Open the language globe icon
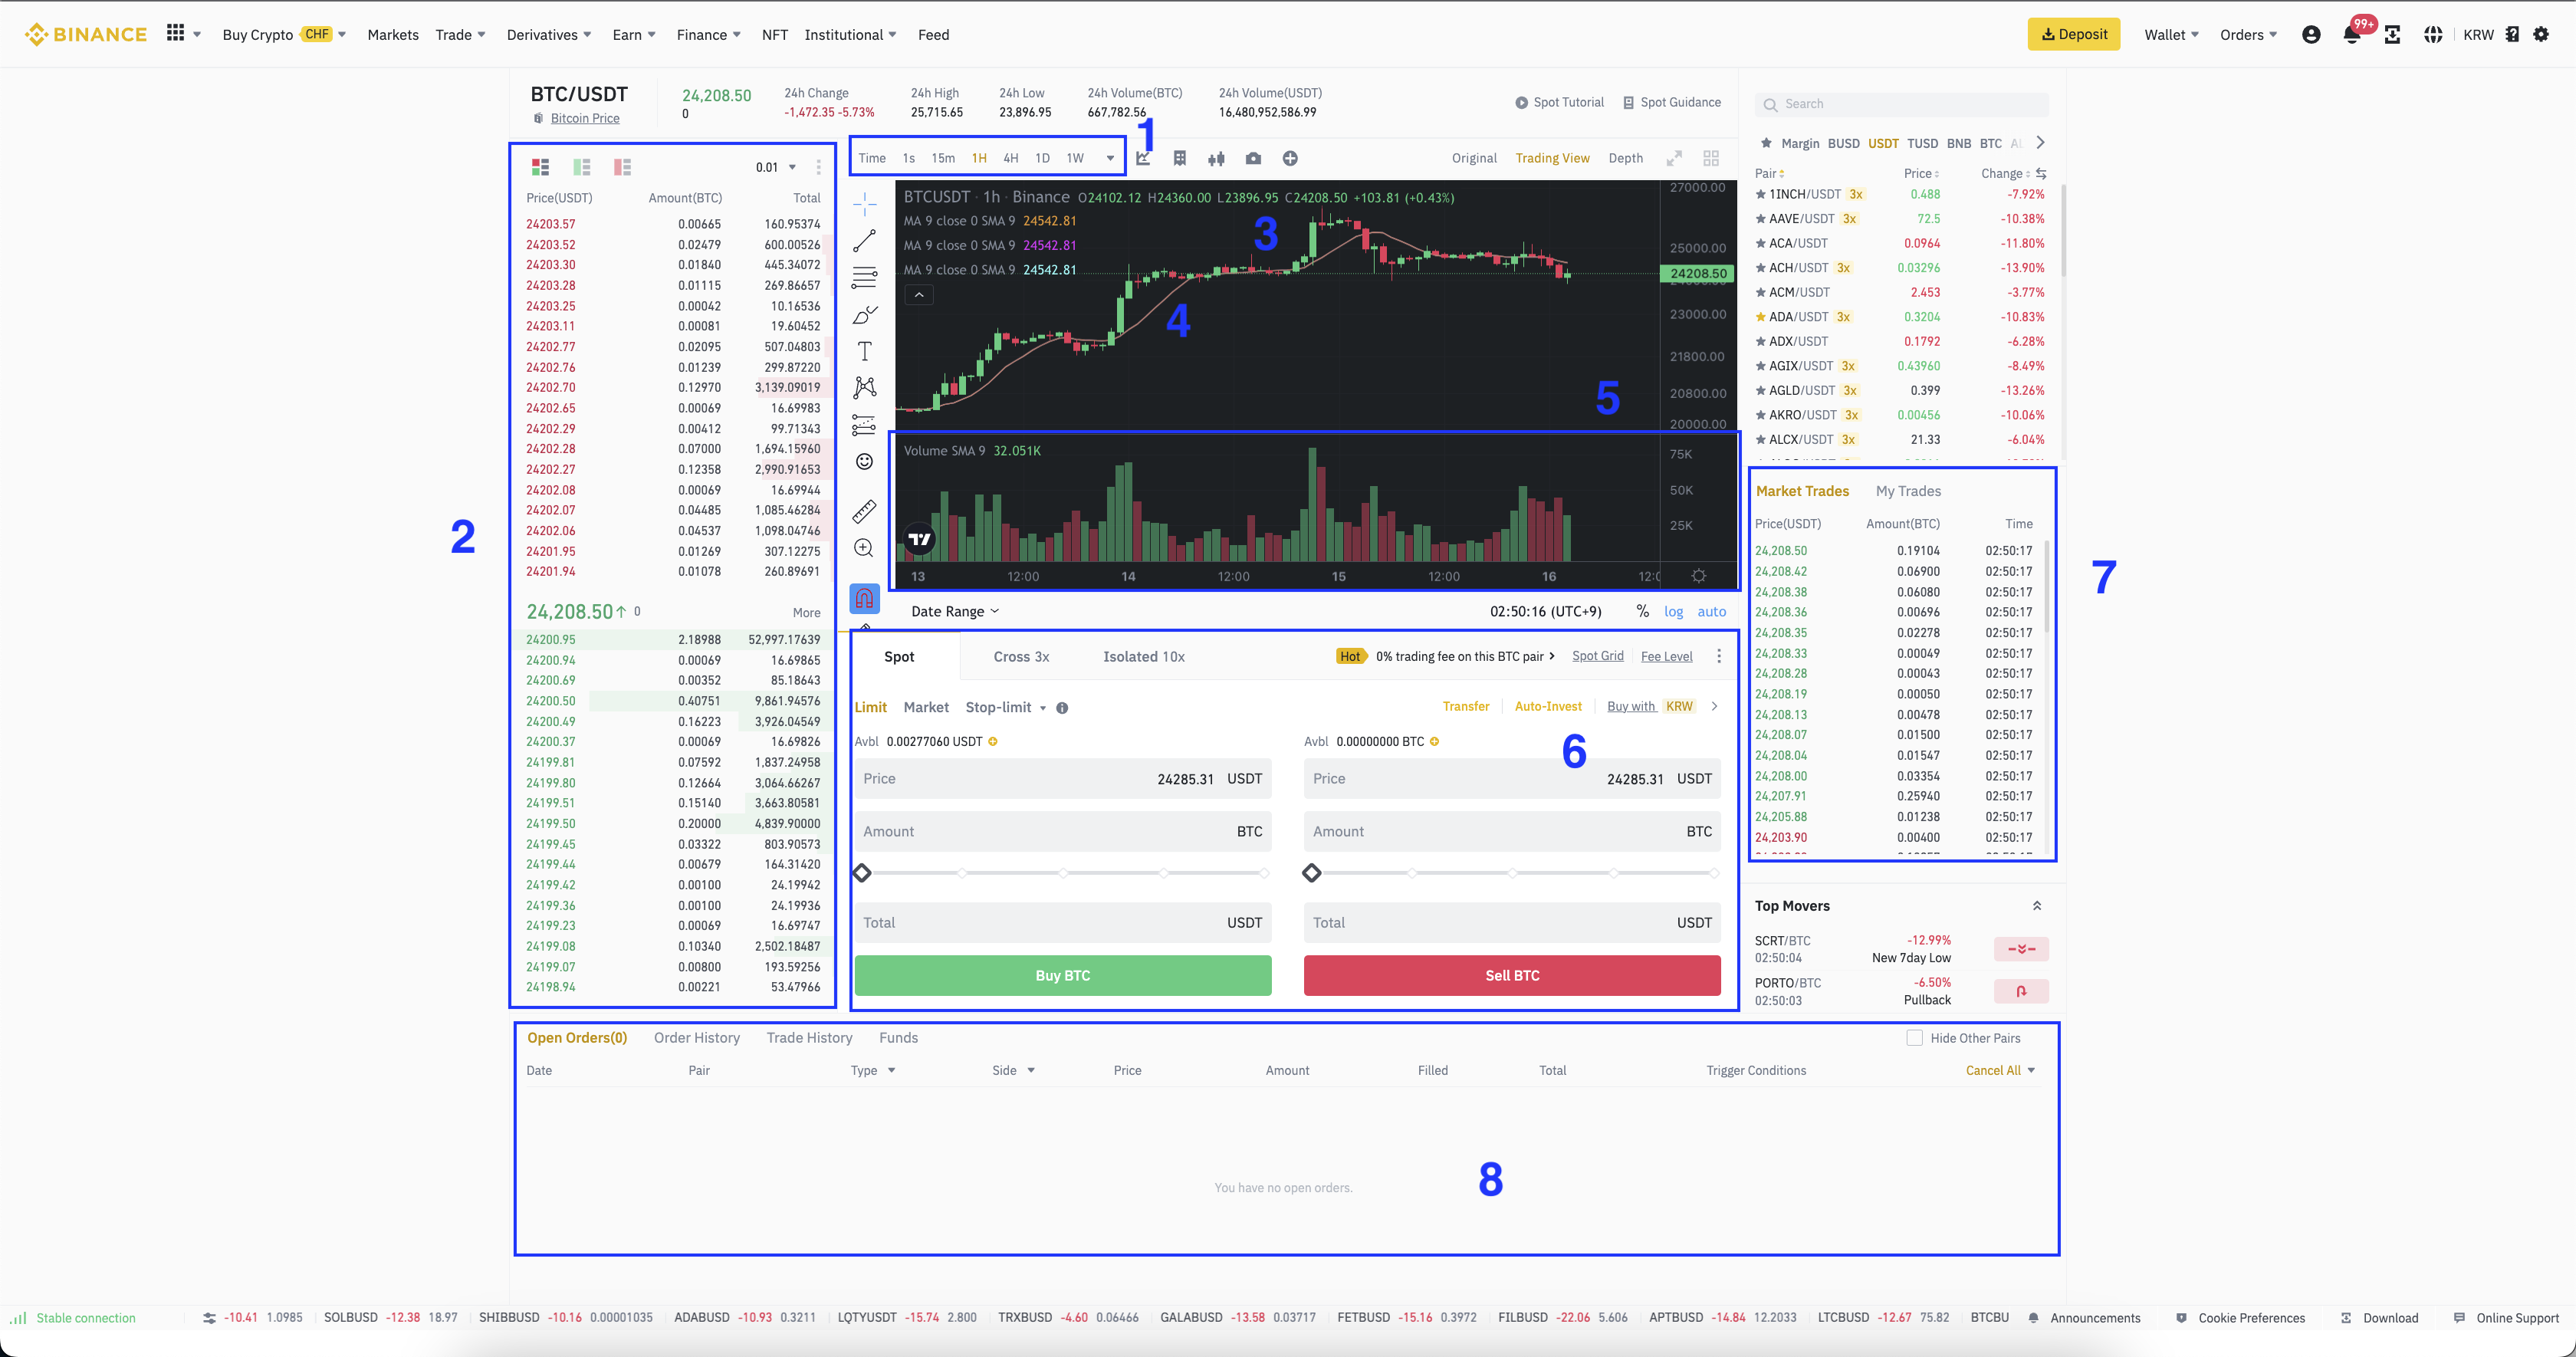 (x=2433, y=34)
